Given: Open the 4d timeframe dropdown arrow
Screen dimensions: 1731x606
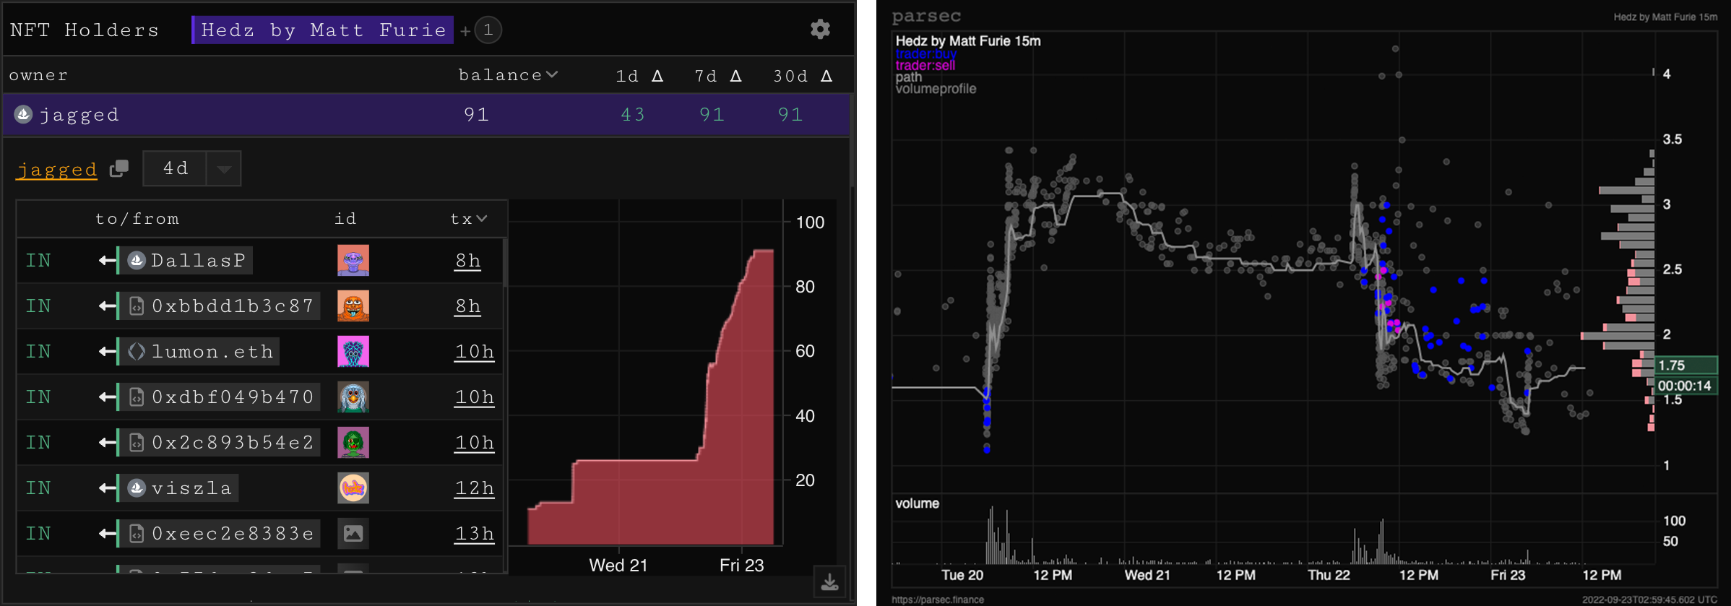Looking at the screenshot, I should (224, 169).
